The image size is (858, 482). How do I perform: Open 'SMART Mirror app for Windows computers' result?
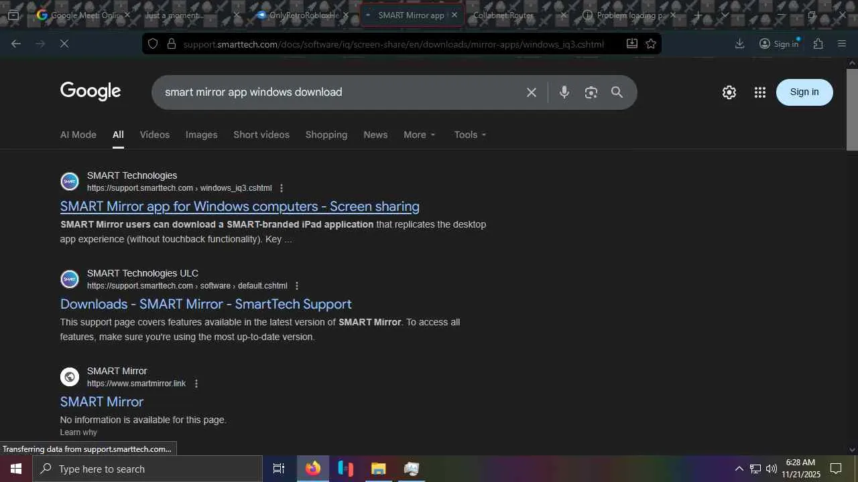240,206
